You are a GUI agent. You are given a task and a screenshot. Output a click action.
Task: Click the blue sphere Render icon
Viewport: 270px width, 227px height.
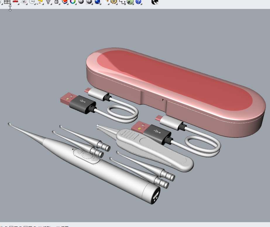[97, 2]
